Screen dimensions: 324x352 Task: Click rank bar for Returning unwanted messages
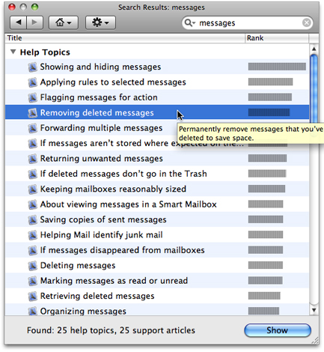(267, 158)
